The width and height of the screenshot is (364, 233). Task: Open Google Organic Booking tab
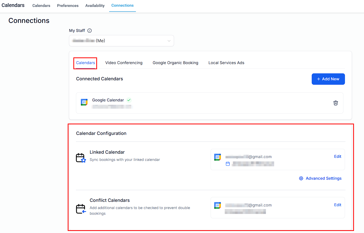[x=175, y=63]
